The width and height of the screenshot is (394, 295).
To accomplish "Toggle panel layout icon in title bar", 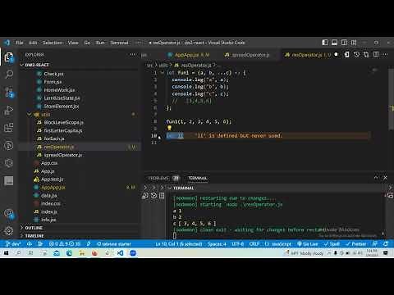I will click(334, 43).
